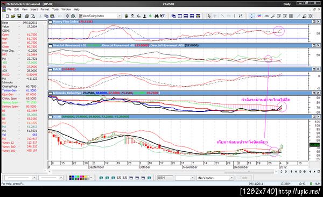This screenshot has height=197, width=323.
Task: Open the Format menu
Action: point(45,9)
